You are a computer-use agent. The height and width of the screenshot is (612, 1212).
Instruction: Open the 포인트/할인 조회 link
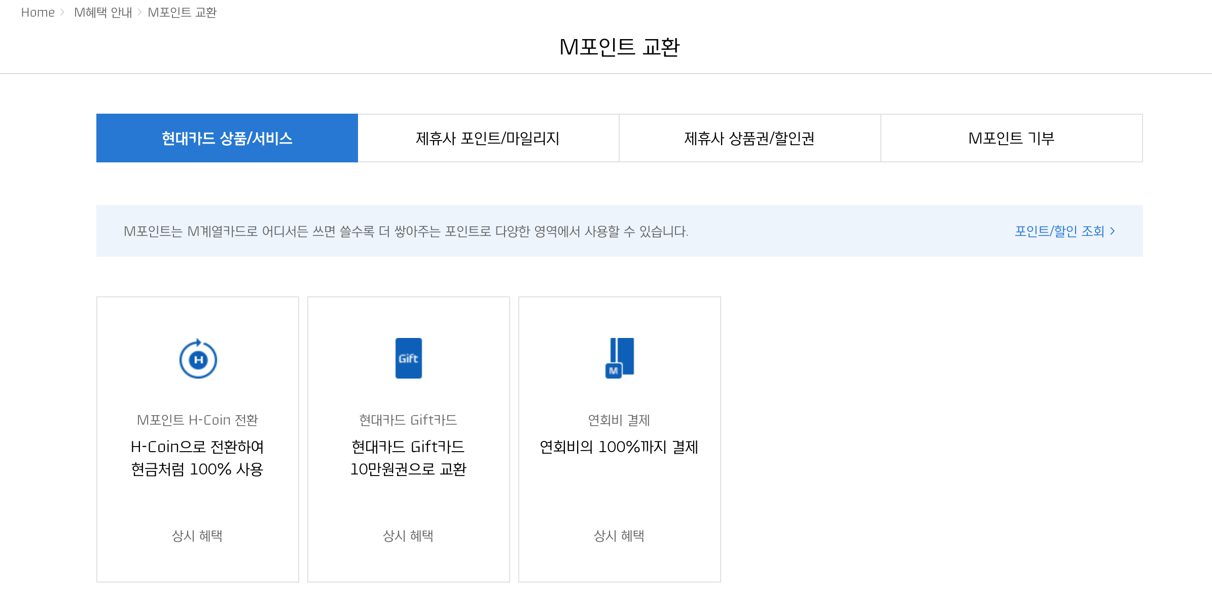(x=1059, y=231)
